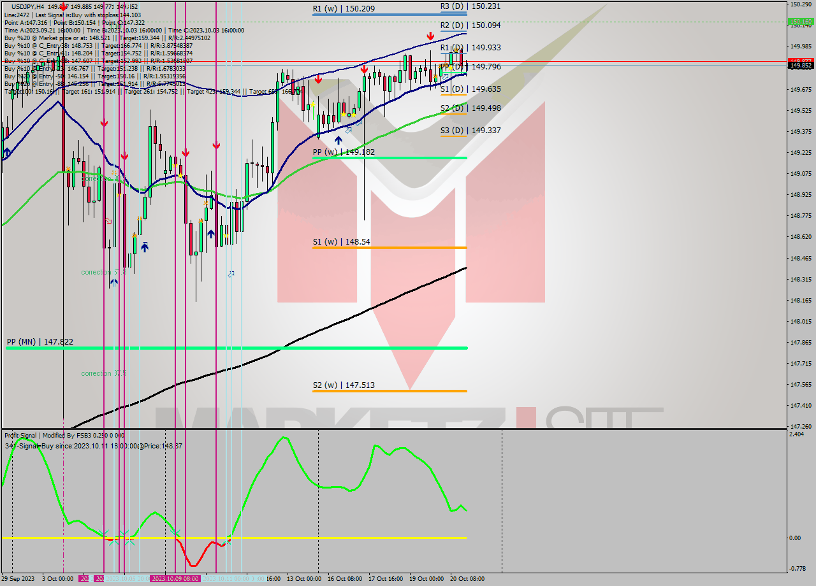The width and height of the screenshot is (816, 586).
Task: Click the 29 Sep 2023 date label
Action: coord(18,579)
